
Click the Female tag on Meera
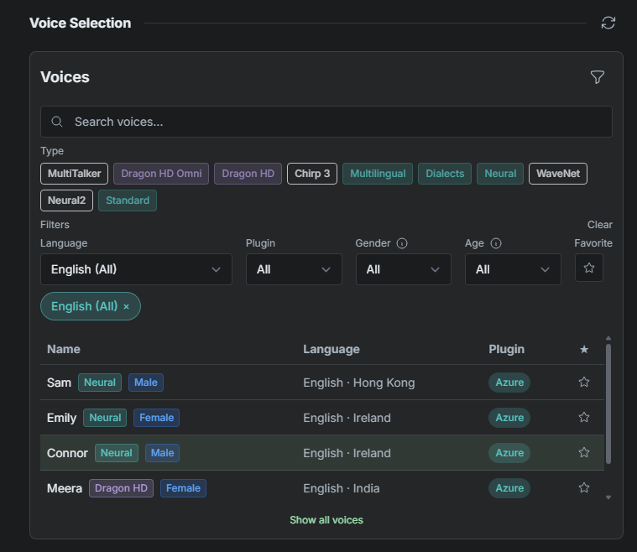[183, 488]
